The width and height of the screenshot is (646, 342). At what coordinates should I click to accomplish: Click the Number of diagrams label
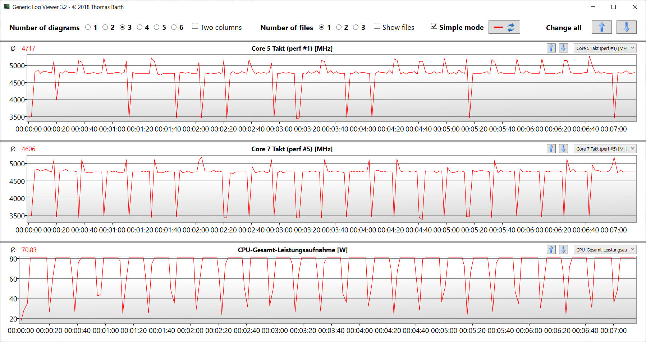point(45,28)
